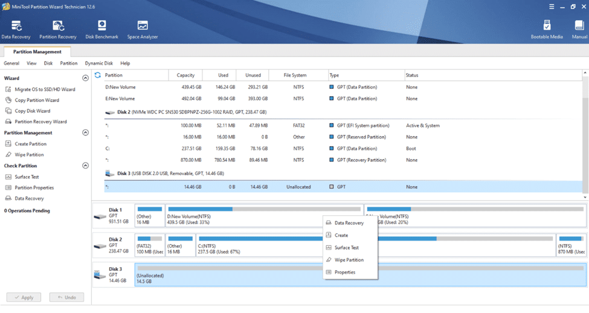The image size is (589, 313).
Task: Start Migrate OS to SSD/HD Wizard
Action: pyautogui.click(x=40, y=89)
